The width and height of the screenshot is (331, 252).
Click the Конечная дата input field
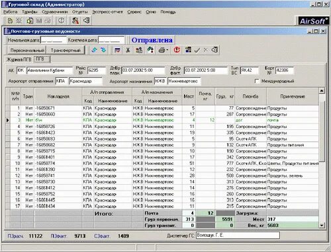111,40
